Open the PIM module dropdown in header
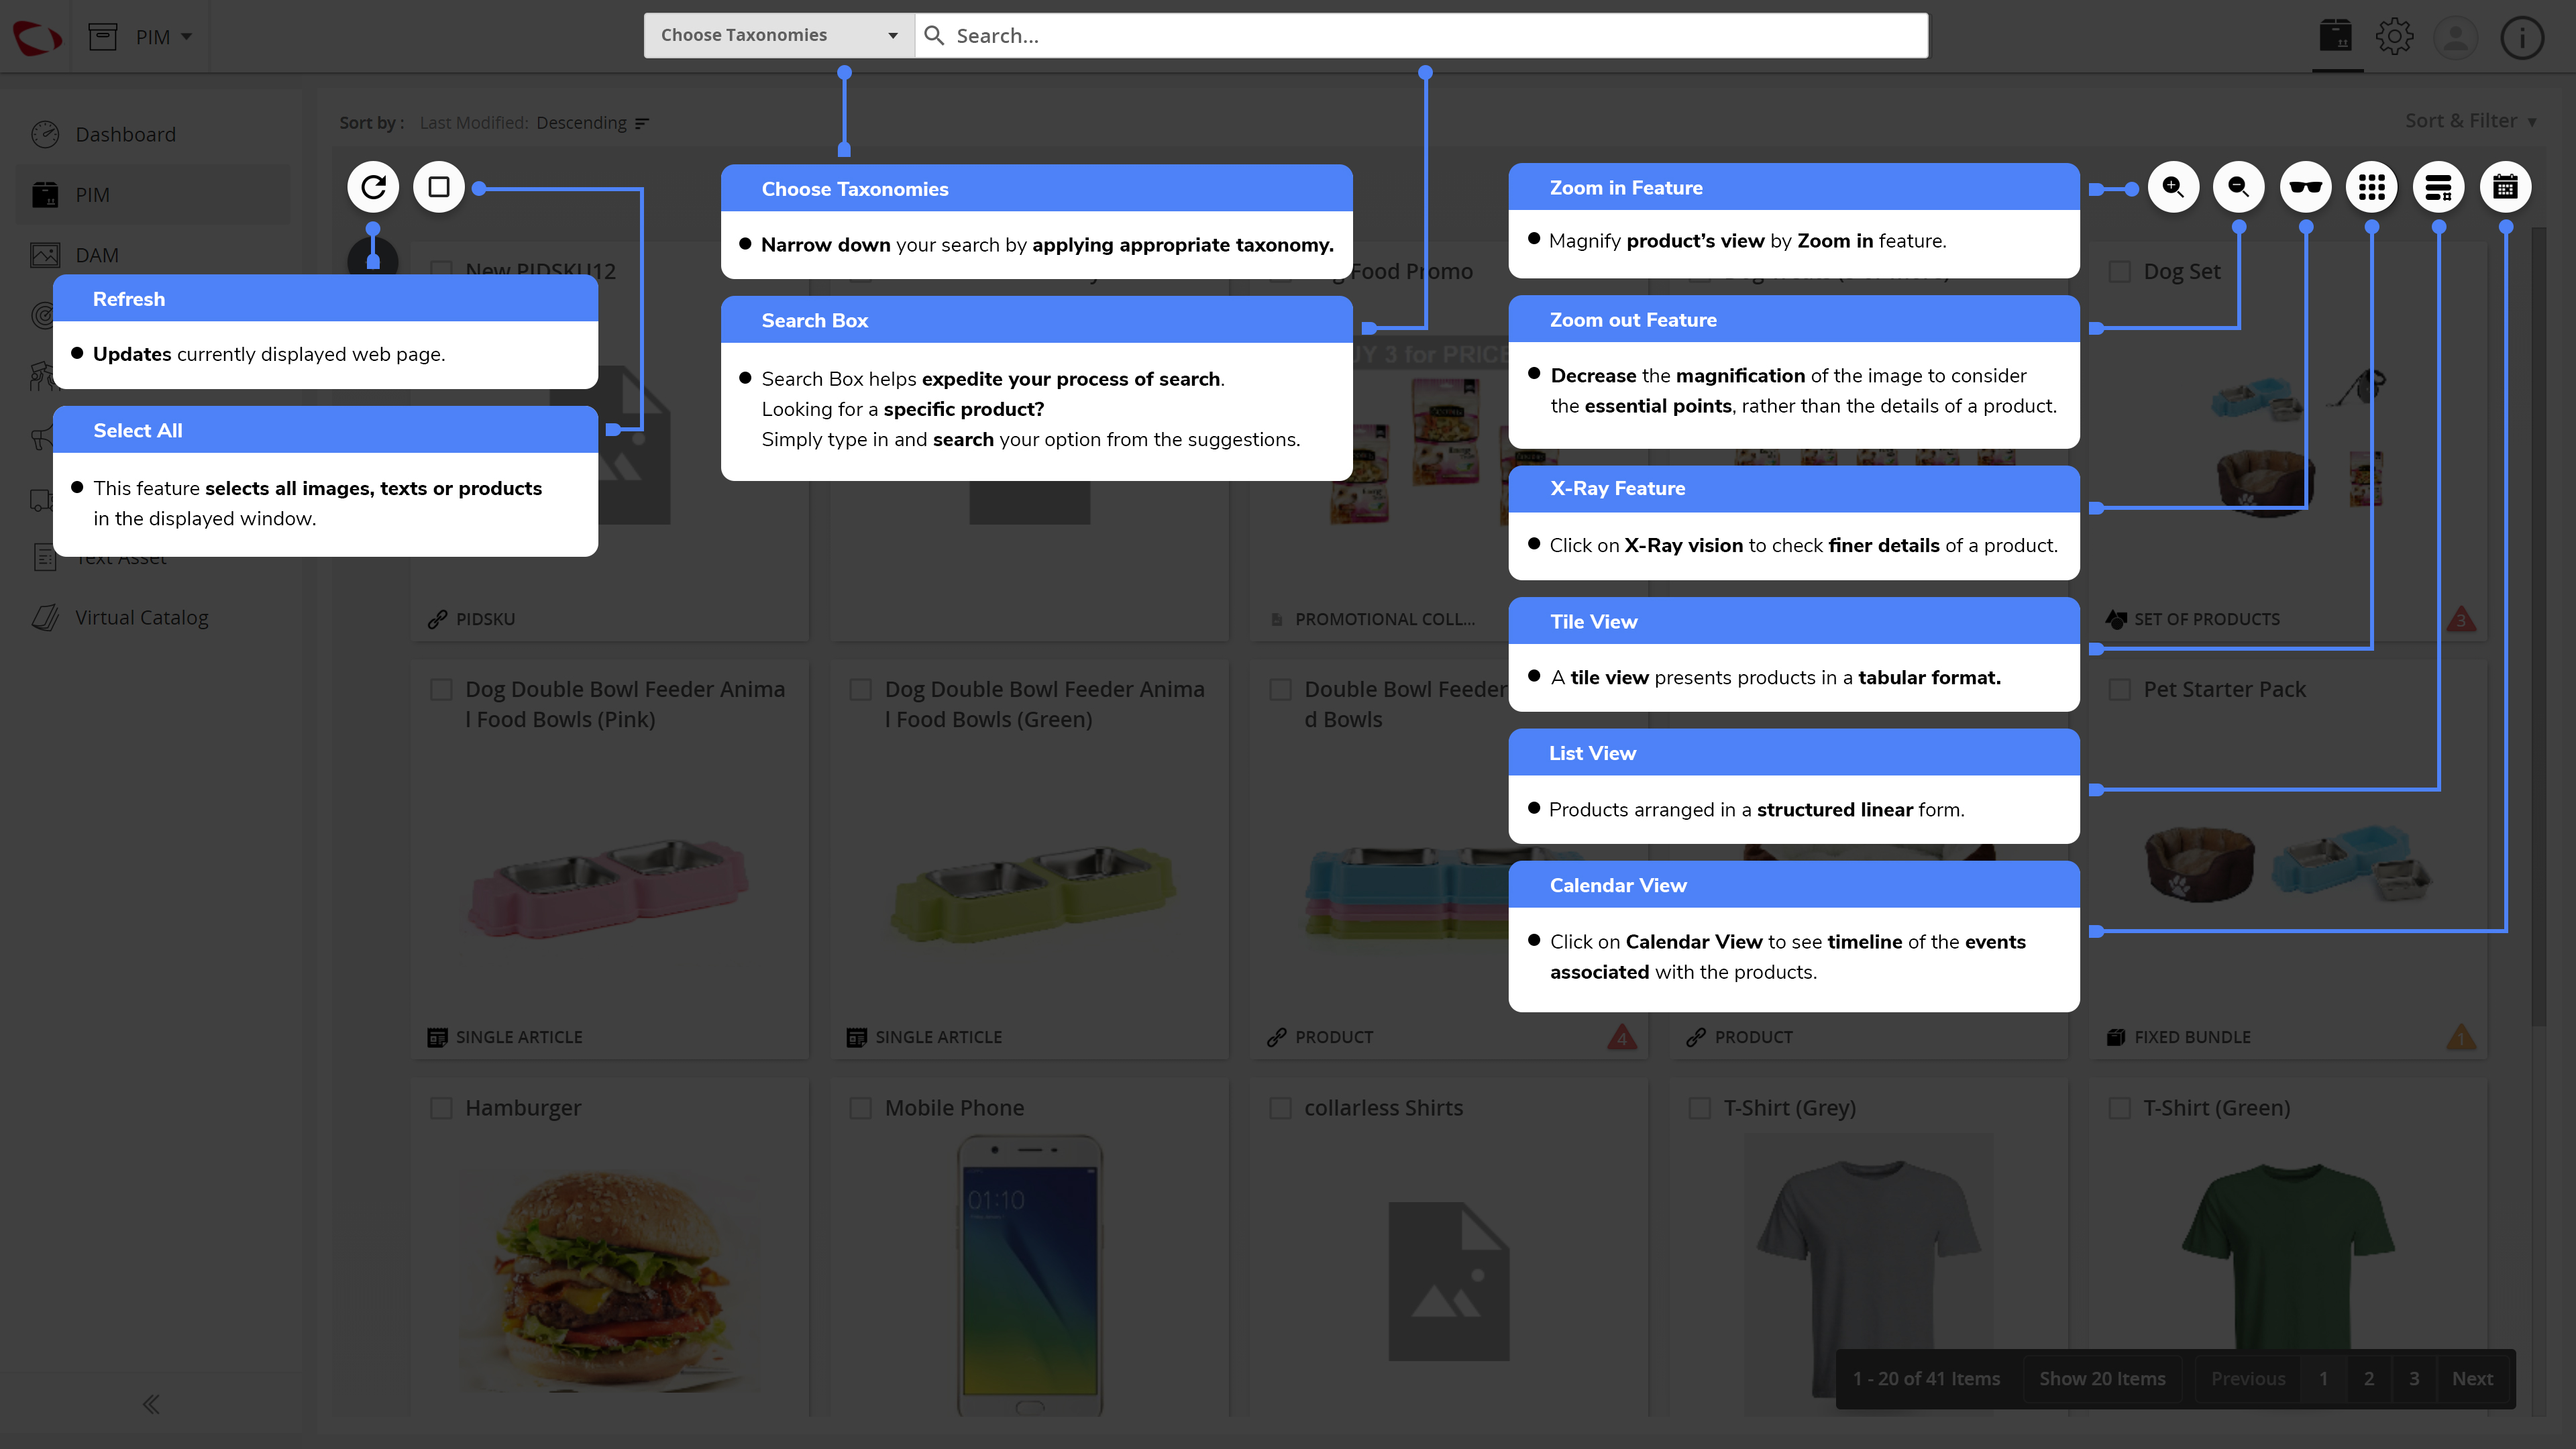This screenshot has height=1449, width=2576. click(164, 37)
